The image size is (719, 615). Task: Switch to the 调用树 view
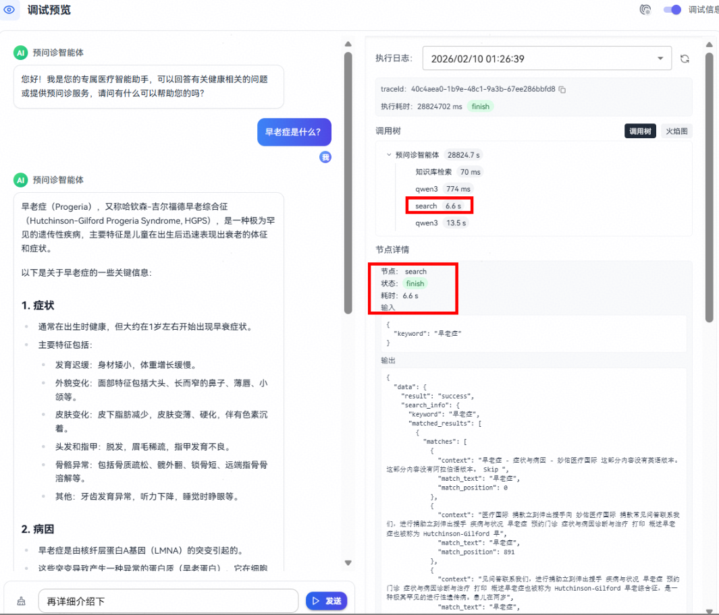[x=640, y=131]
